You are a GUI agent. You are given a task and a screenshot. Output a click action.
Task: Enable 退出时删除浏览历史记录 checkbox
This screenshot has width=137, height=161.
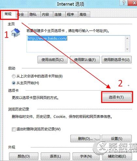[14, 129]
